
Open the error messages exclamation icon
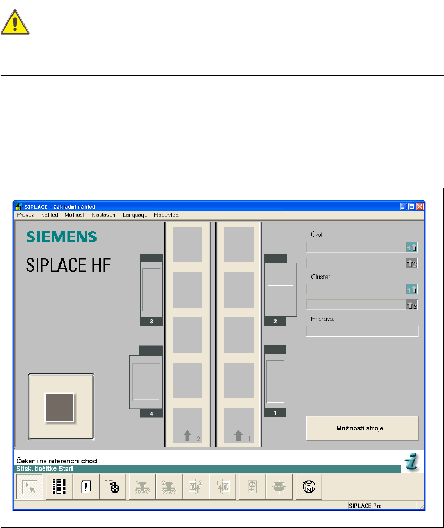coord(86,487)
